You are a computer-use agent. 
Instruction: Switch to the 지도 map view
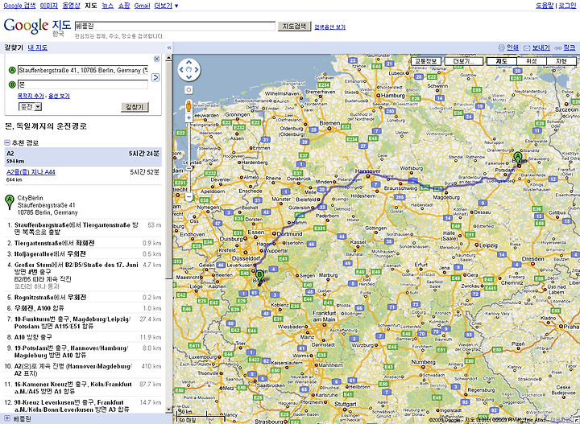(x=502, y=61)
